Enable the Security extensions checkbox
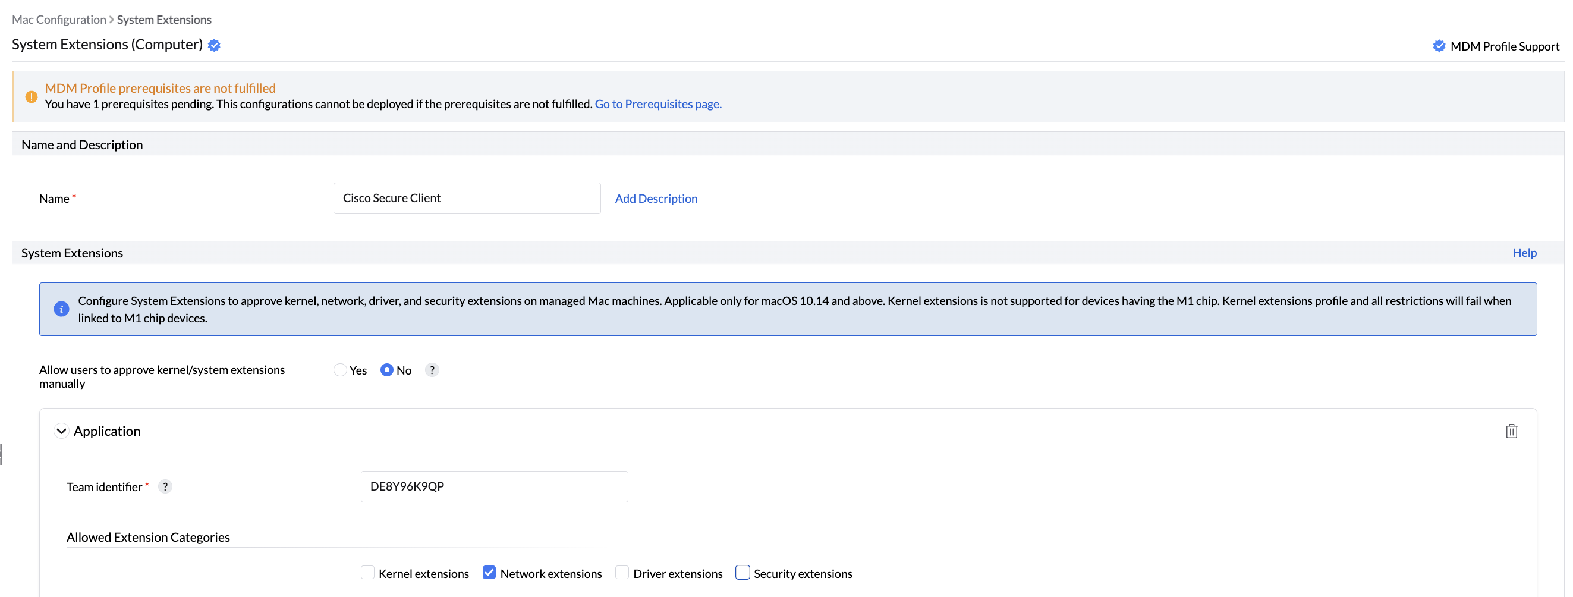Viewport: 1573px width, 597px height. [743, 573]
